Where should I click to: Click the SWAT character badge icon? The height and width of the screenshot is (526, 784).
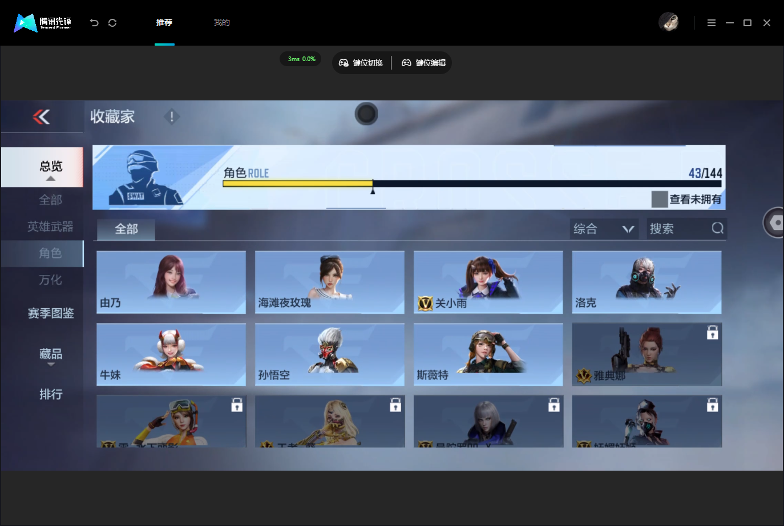click(146, 177)
